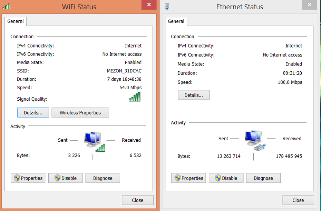Select the General tab in WiFi Status

pos(16,21)
